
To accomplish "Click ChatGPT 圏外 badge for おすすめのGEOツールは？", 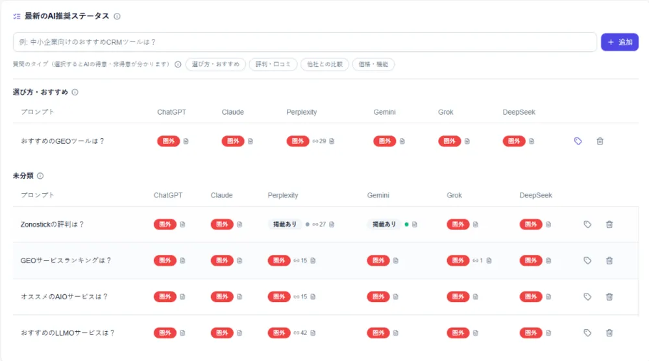I will pyautogui.click(x=169, y=141).
